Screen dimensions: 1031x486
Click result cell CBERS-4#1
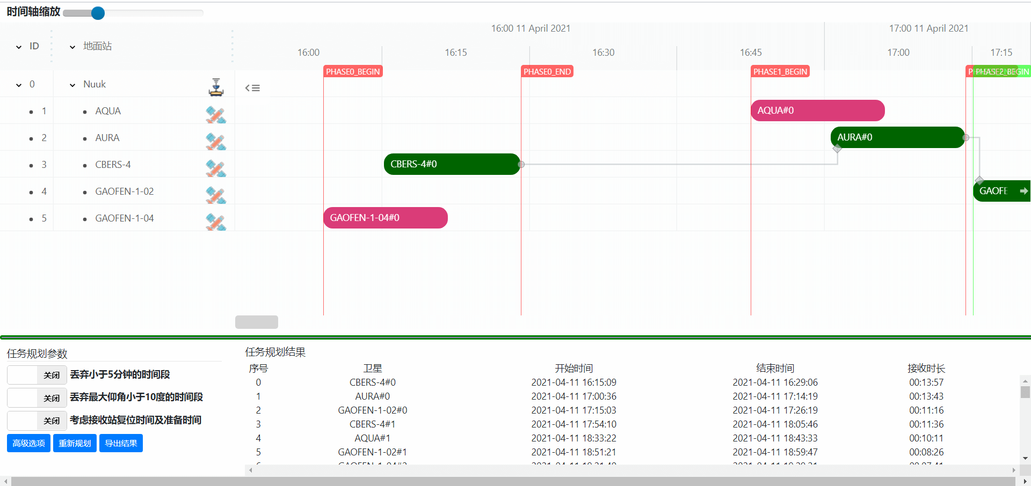[x=373, y=424]
